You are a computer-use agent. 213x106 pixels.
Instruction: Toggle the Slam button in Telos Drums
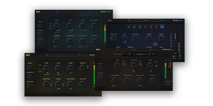pos(155,44)
